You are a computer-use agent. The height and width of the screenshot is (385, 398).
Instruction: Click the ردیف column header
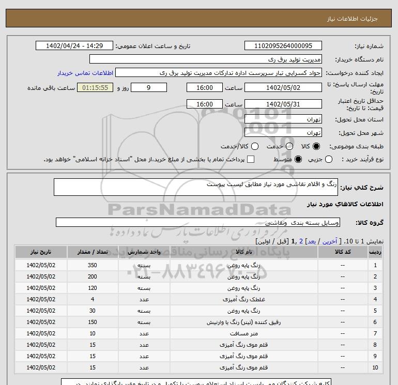pyautogui.click(x=375, y=252)
